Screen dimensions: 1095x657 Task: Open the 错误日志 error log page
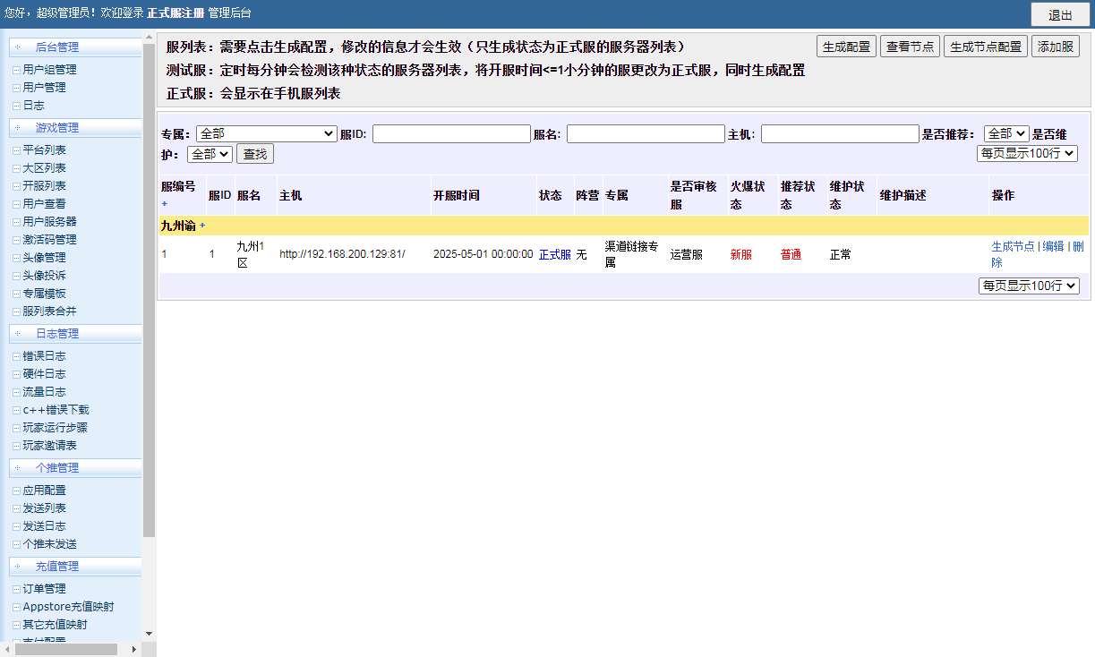coord(40,355)
